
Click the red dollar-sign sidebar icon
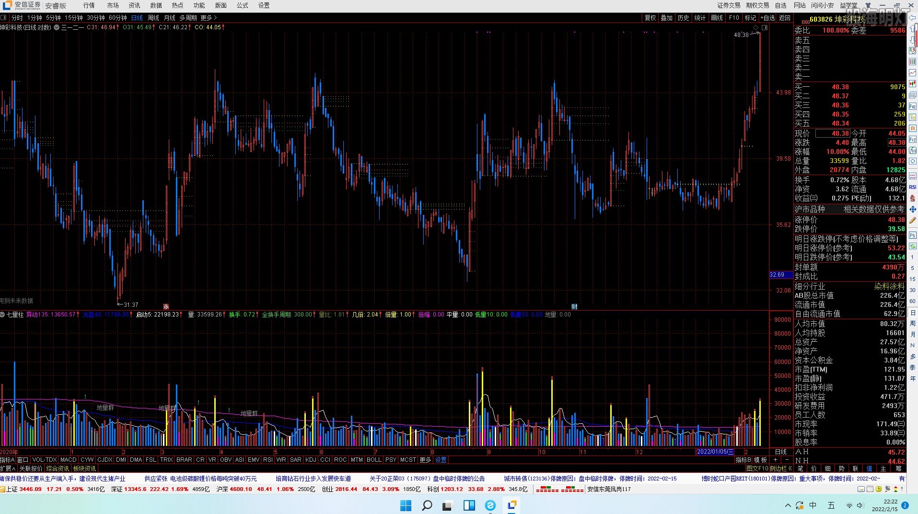coord(912,198)
